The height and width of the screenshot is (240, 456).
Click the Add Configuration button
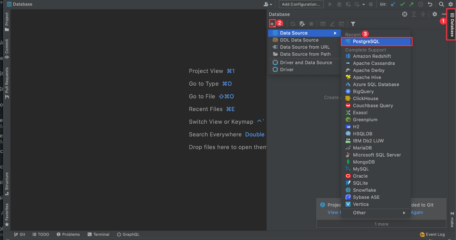(301, 4)
